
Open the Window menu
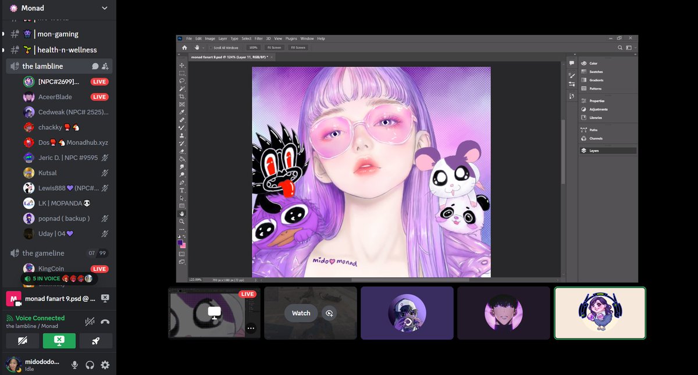click(307, 38)
